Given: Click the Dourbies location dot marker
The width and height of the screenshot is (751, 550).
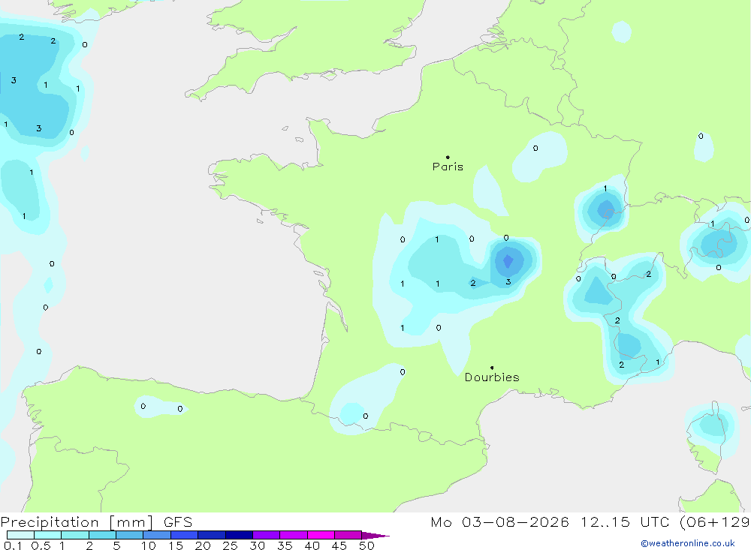Looking at the screenshot, I should pyautogui.click(x=492, y=368).
